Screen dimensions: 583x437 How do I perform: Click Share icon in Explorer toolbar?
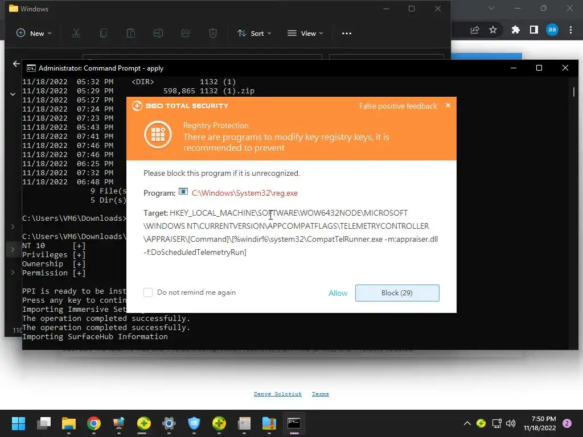click(x=185, y=33)
